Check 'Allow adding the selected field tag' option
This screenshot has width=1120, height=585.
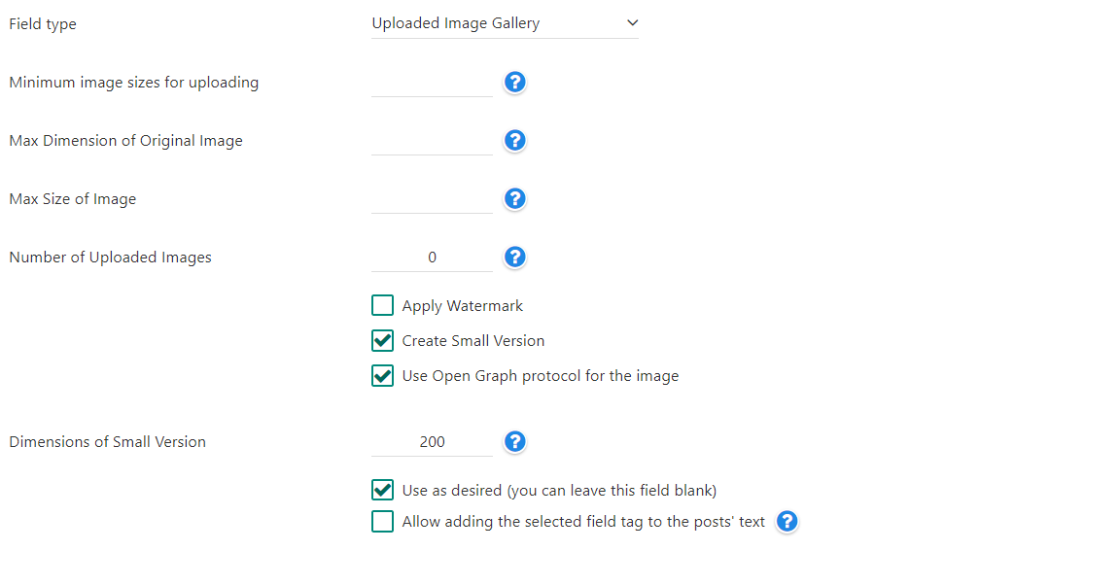point(383,522)
